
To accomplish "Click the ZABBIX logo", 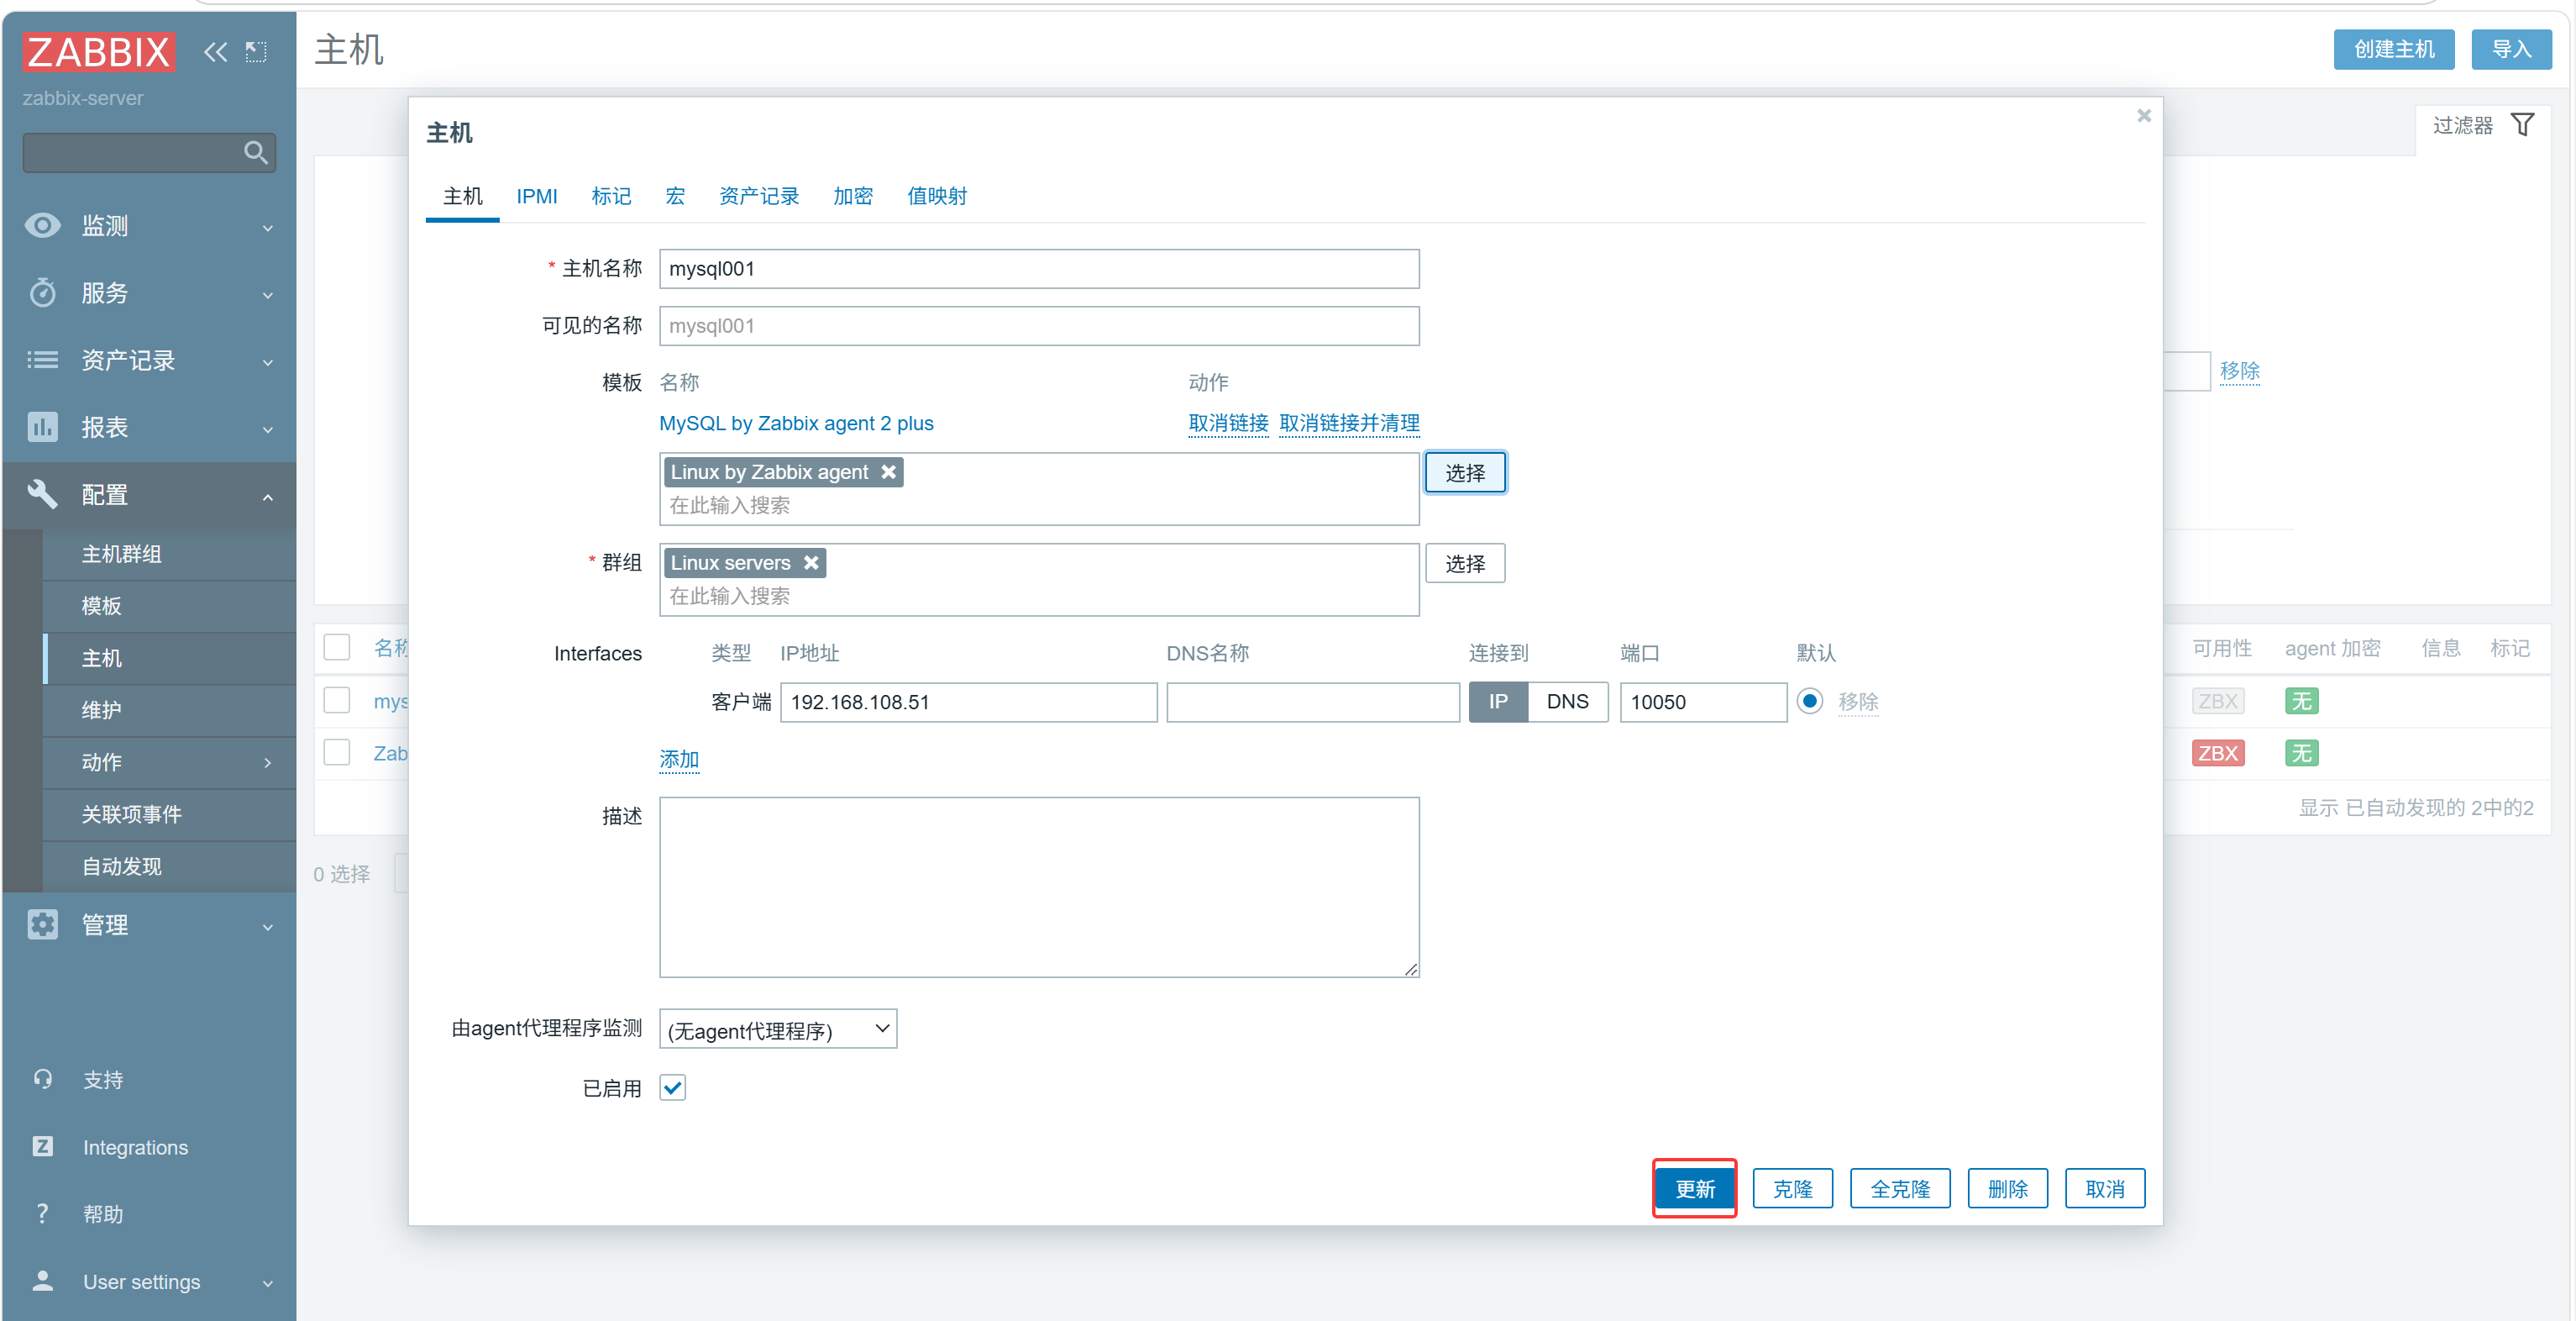I will [98, 51].
